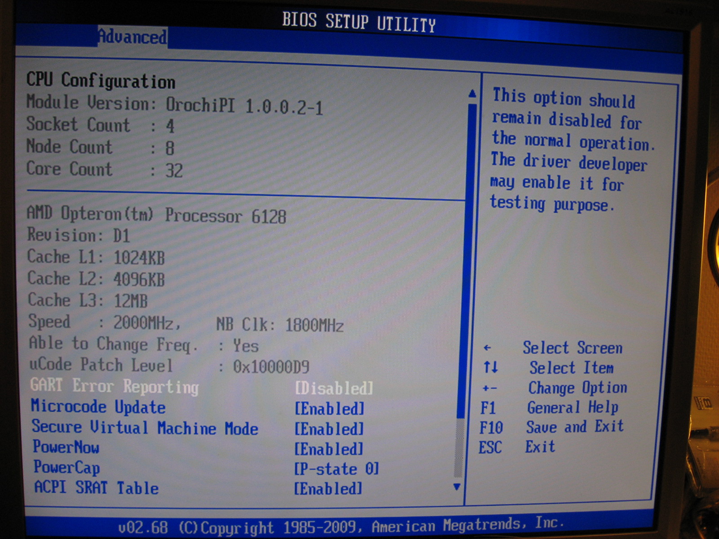Click the F10 Save and Exit entry
The height and width of the screenshot is (539, 719).
coord(552,427)
